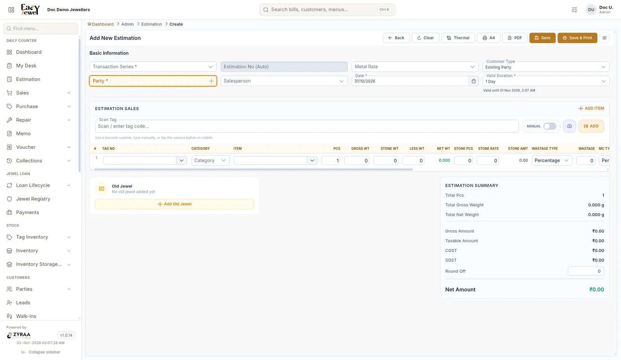Screen dimensions: 621x360
Task: Click the Memo sidebar icon
Action: pos(10,133)
